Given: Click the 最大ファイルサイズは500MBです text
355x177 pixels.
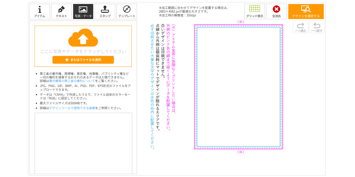Looking at the screenshot, I should point(64,103).
